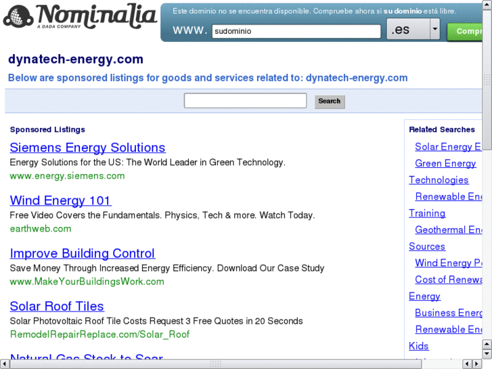Open Green Energy related search

click(x=445, y=163)
